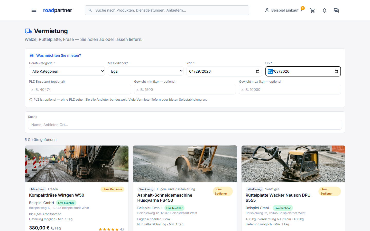
Task: Click 'Live buchbar' badge on Kompaktfräse card
Action: pos(66,203)
